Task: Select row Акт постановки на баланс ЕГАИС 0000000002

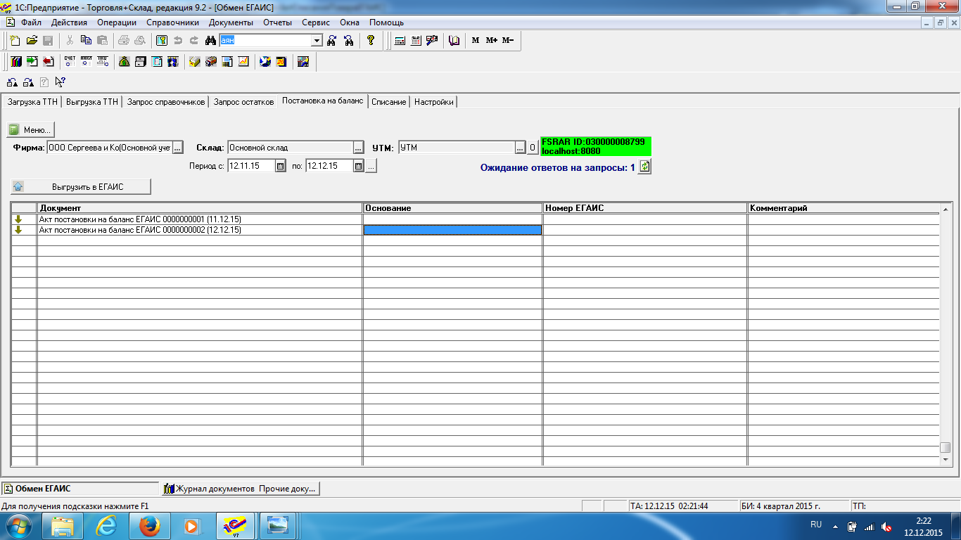Action: click(x=200, y=230)
